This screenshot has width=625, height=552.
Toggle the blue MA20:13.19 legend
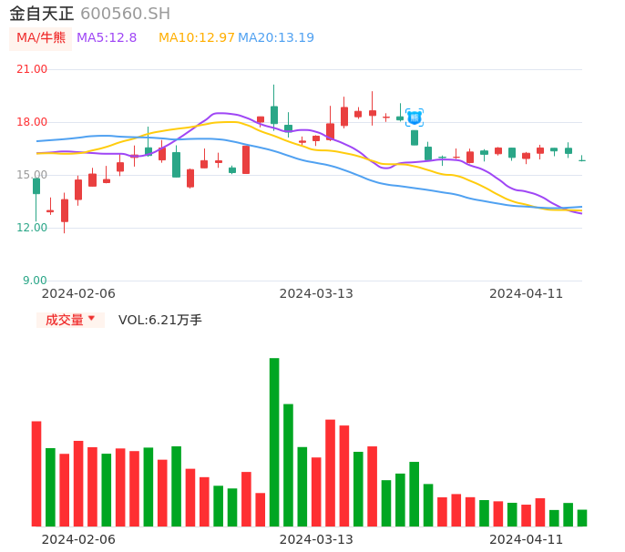click(x=276, y=38)
